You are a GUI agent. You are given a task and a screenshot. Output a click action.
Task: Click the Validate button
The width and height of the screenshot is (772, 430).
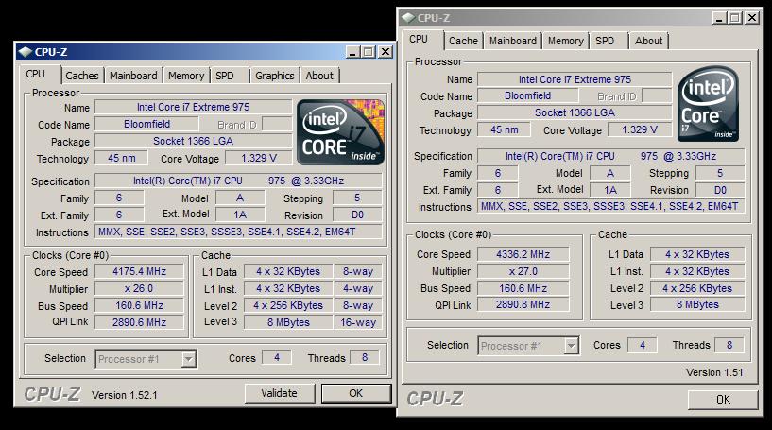[279, 393]
